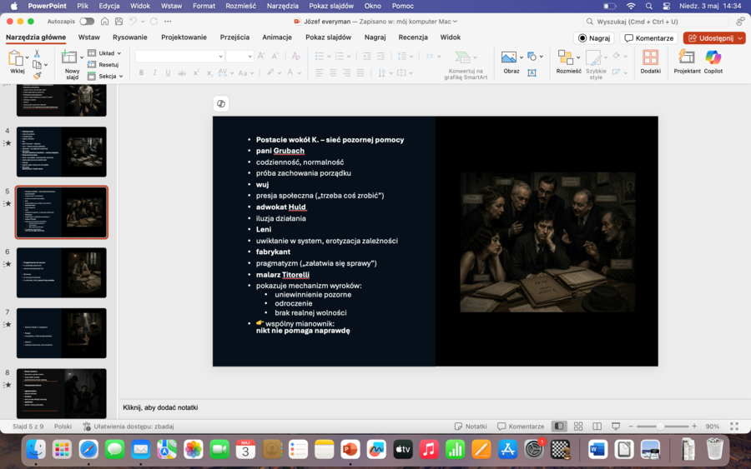751x469 pixels.
Task: Open the document title location chevron
Action: click(455, 22)
